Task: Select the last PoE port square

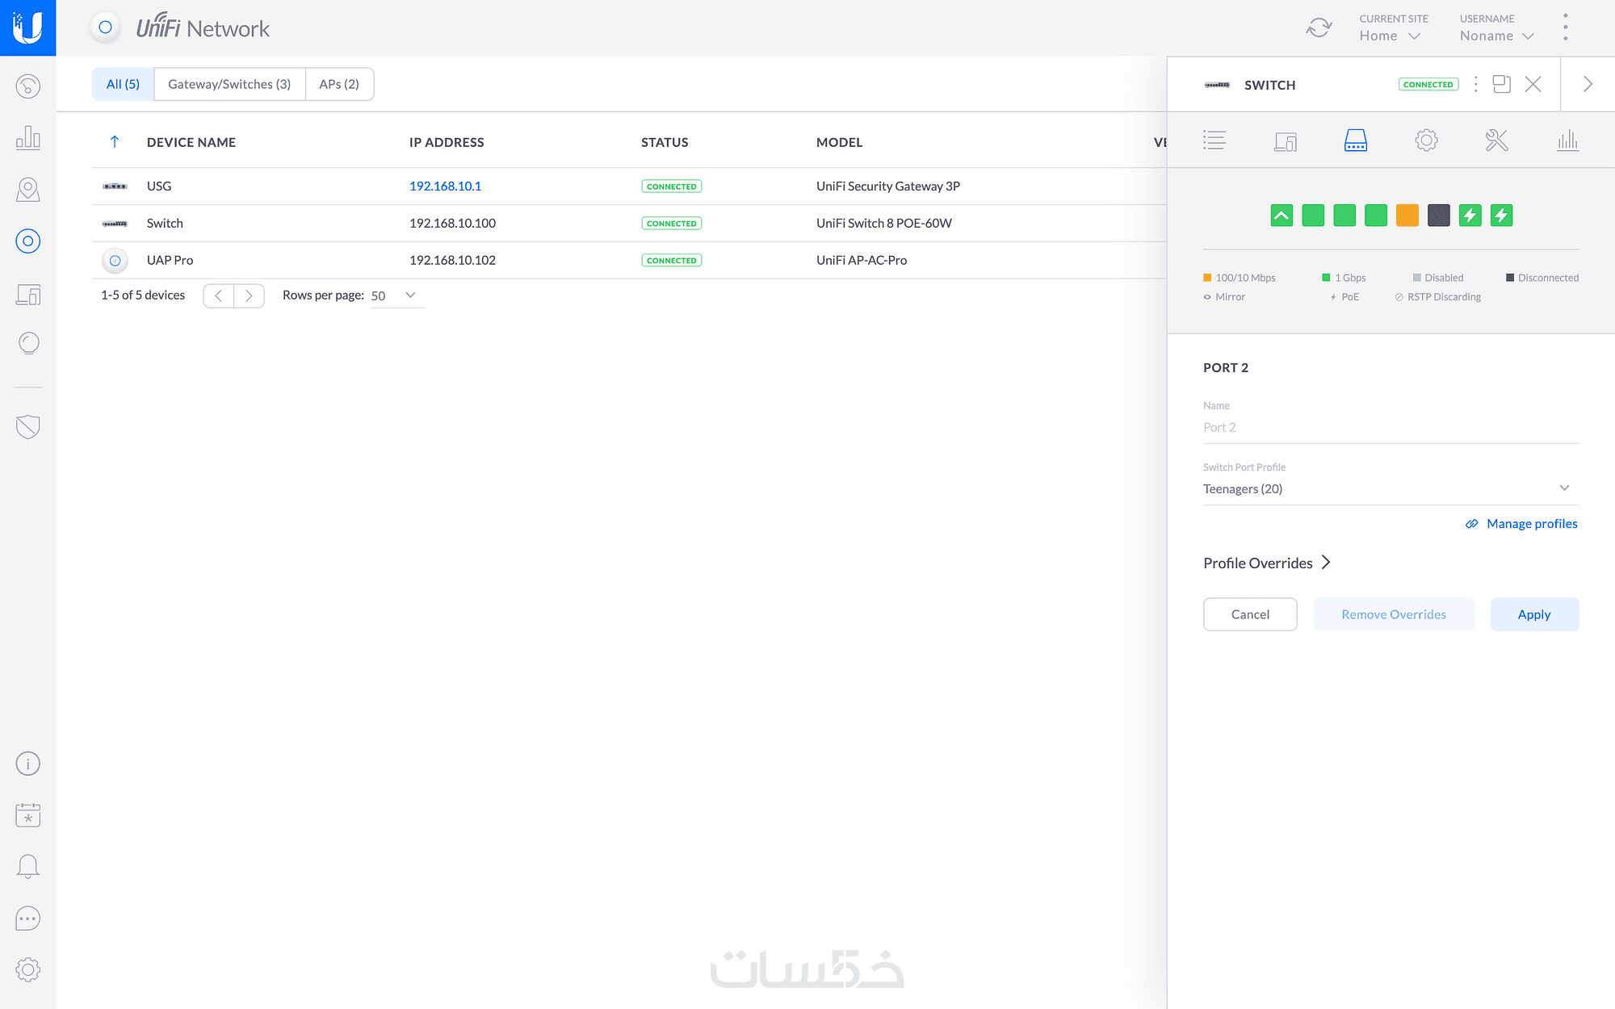Action: pos(1501,216)
